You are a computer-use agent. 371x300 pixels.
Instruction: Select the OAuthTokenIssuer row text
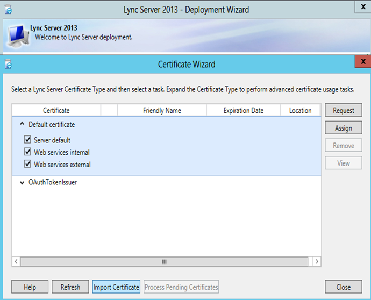(53, 182)
